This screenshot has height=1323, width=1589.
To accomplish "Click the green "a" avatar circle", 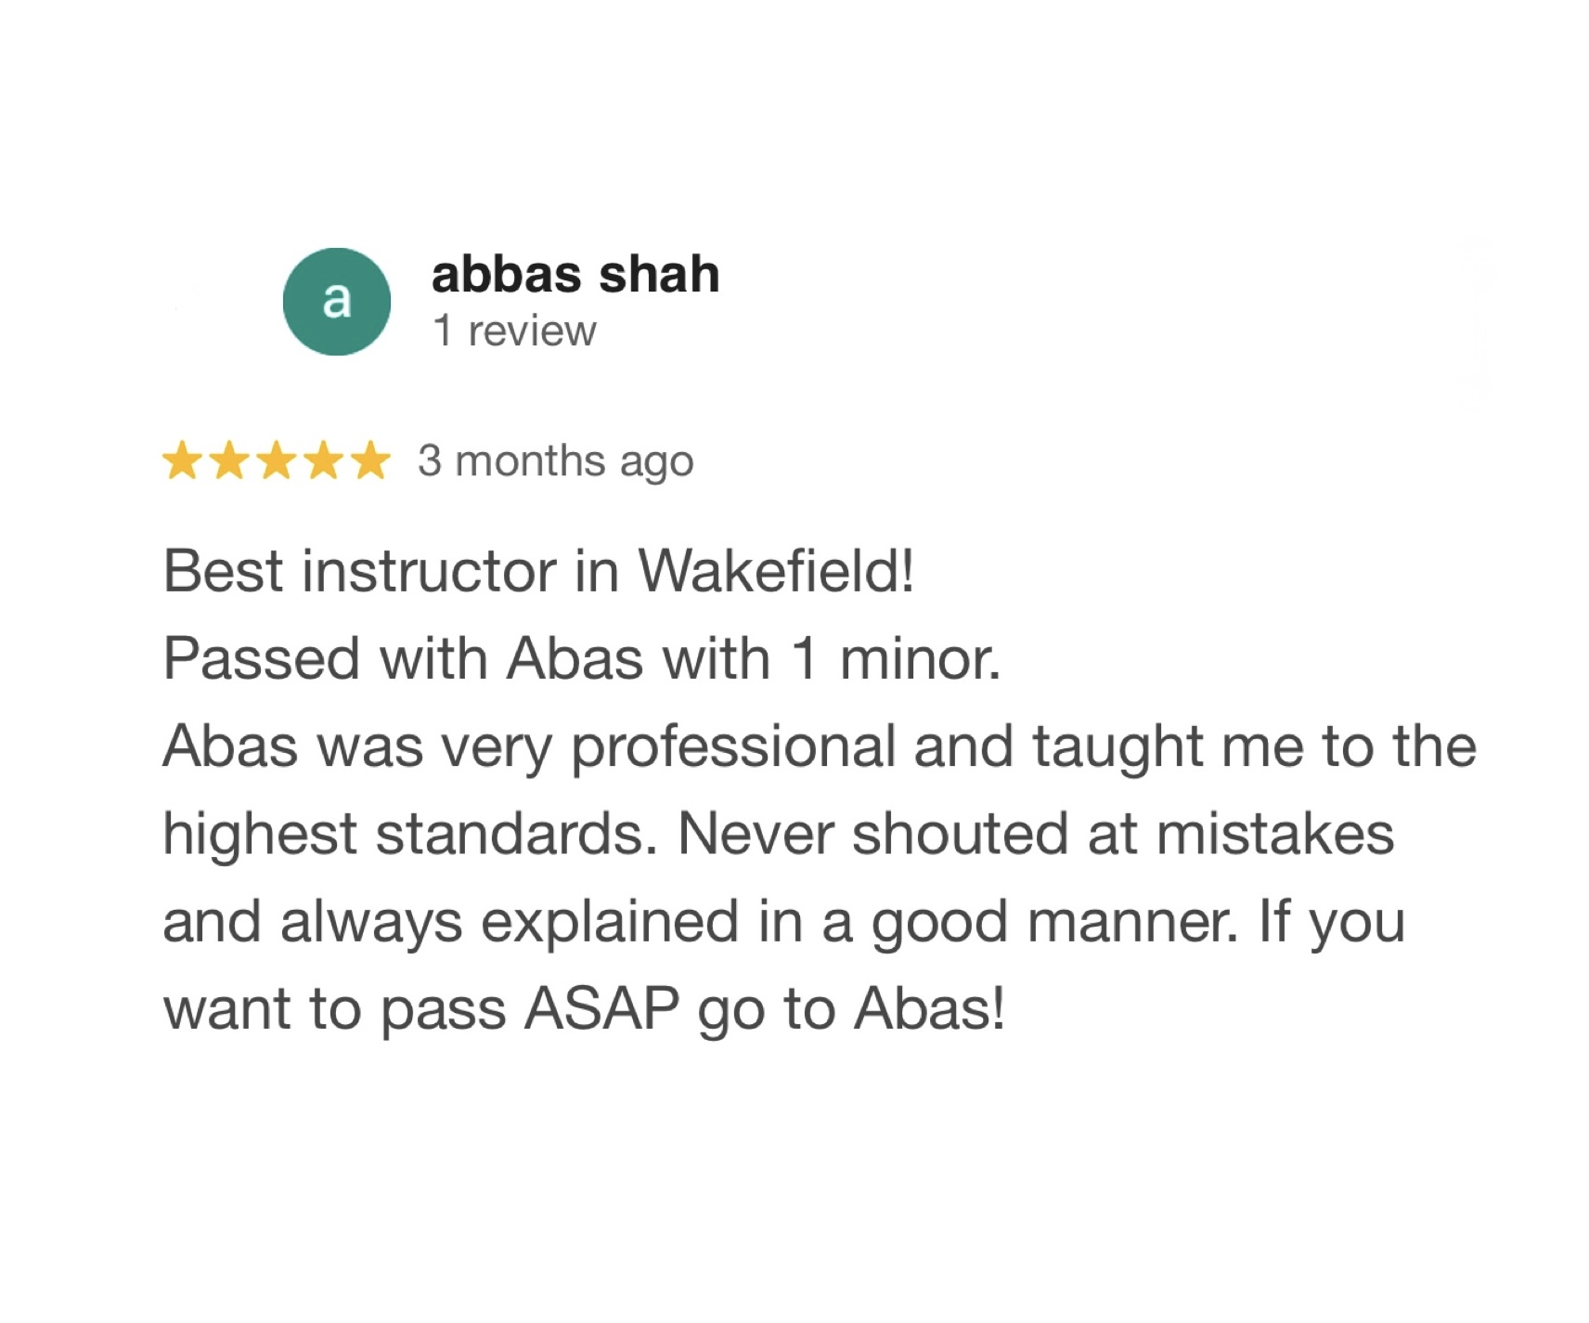I will [x=336, y=302].
